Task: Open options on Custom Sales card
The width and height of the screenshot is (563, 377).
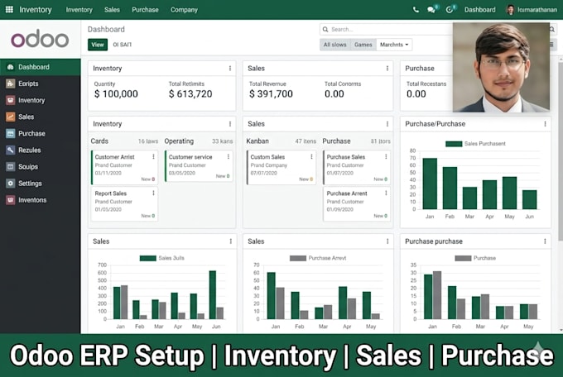Action: pos(311,157)
